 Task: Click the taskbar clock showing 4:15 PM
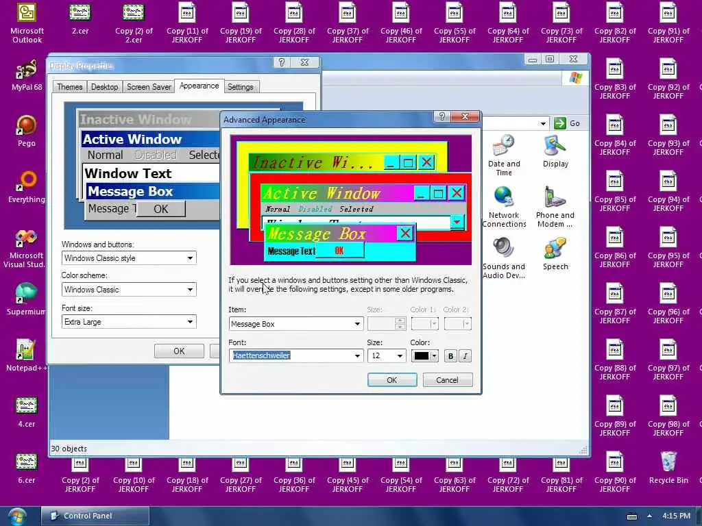point(676,516)
